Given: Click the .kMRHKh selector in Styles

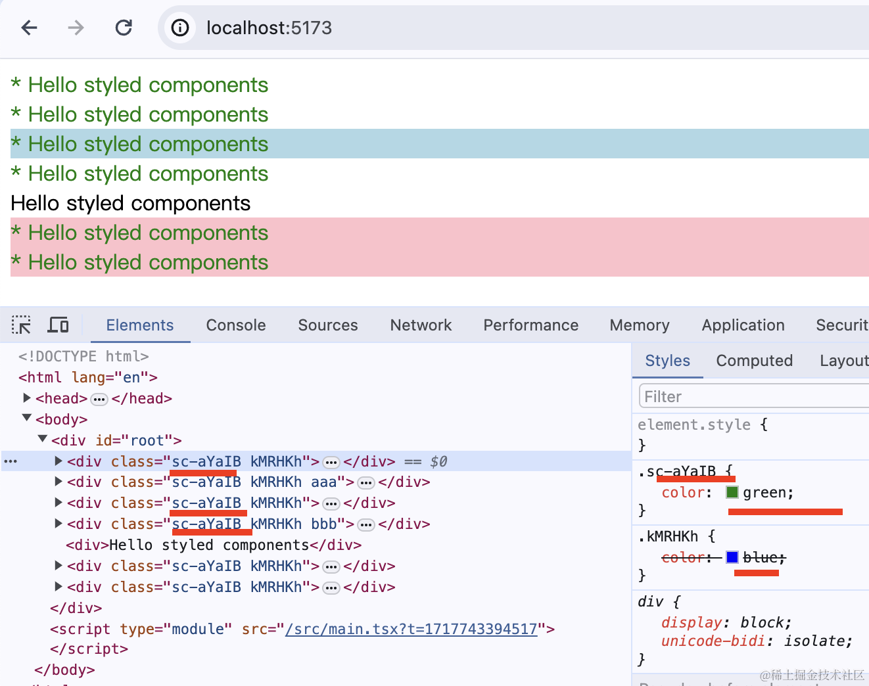Looking at the screenshot, I should point(668,536).
